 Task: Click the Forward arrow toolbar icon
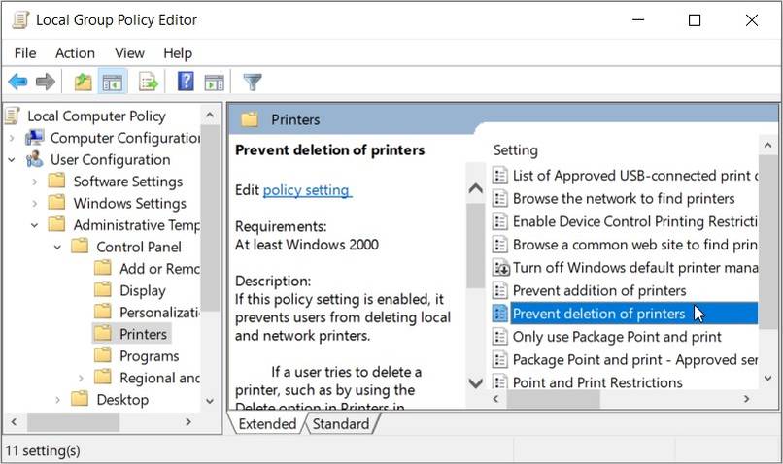click(x=45, y=83)
